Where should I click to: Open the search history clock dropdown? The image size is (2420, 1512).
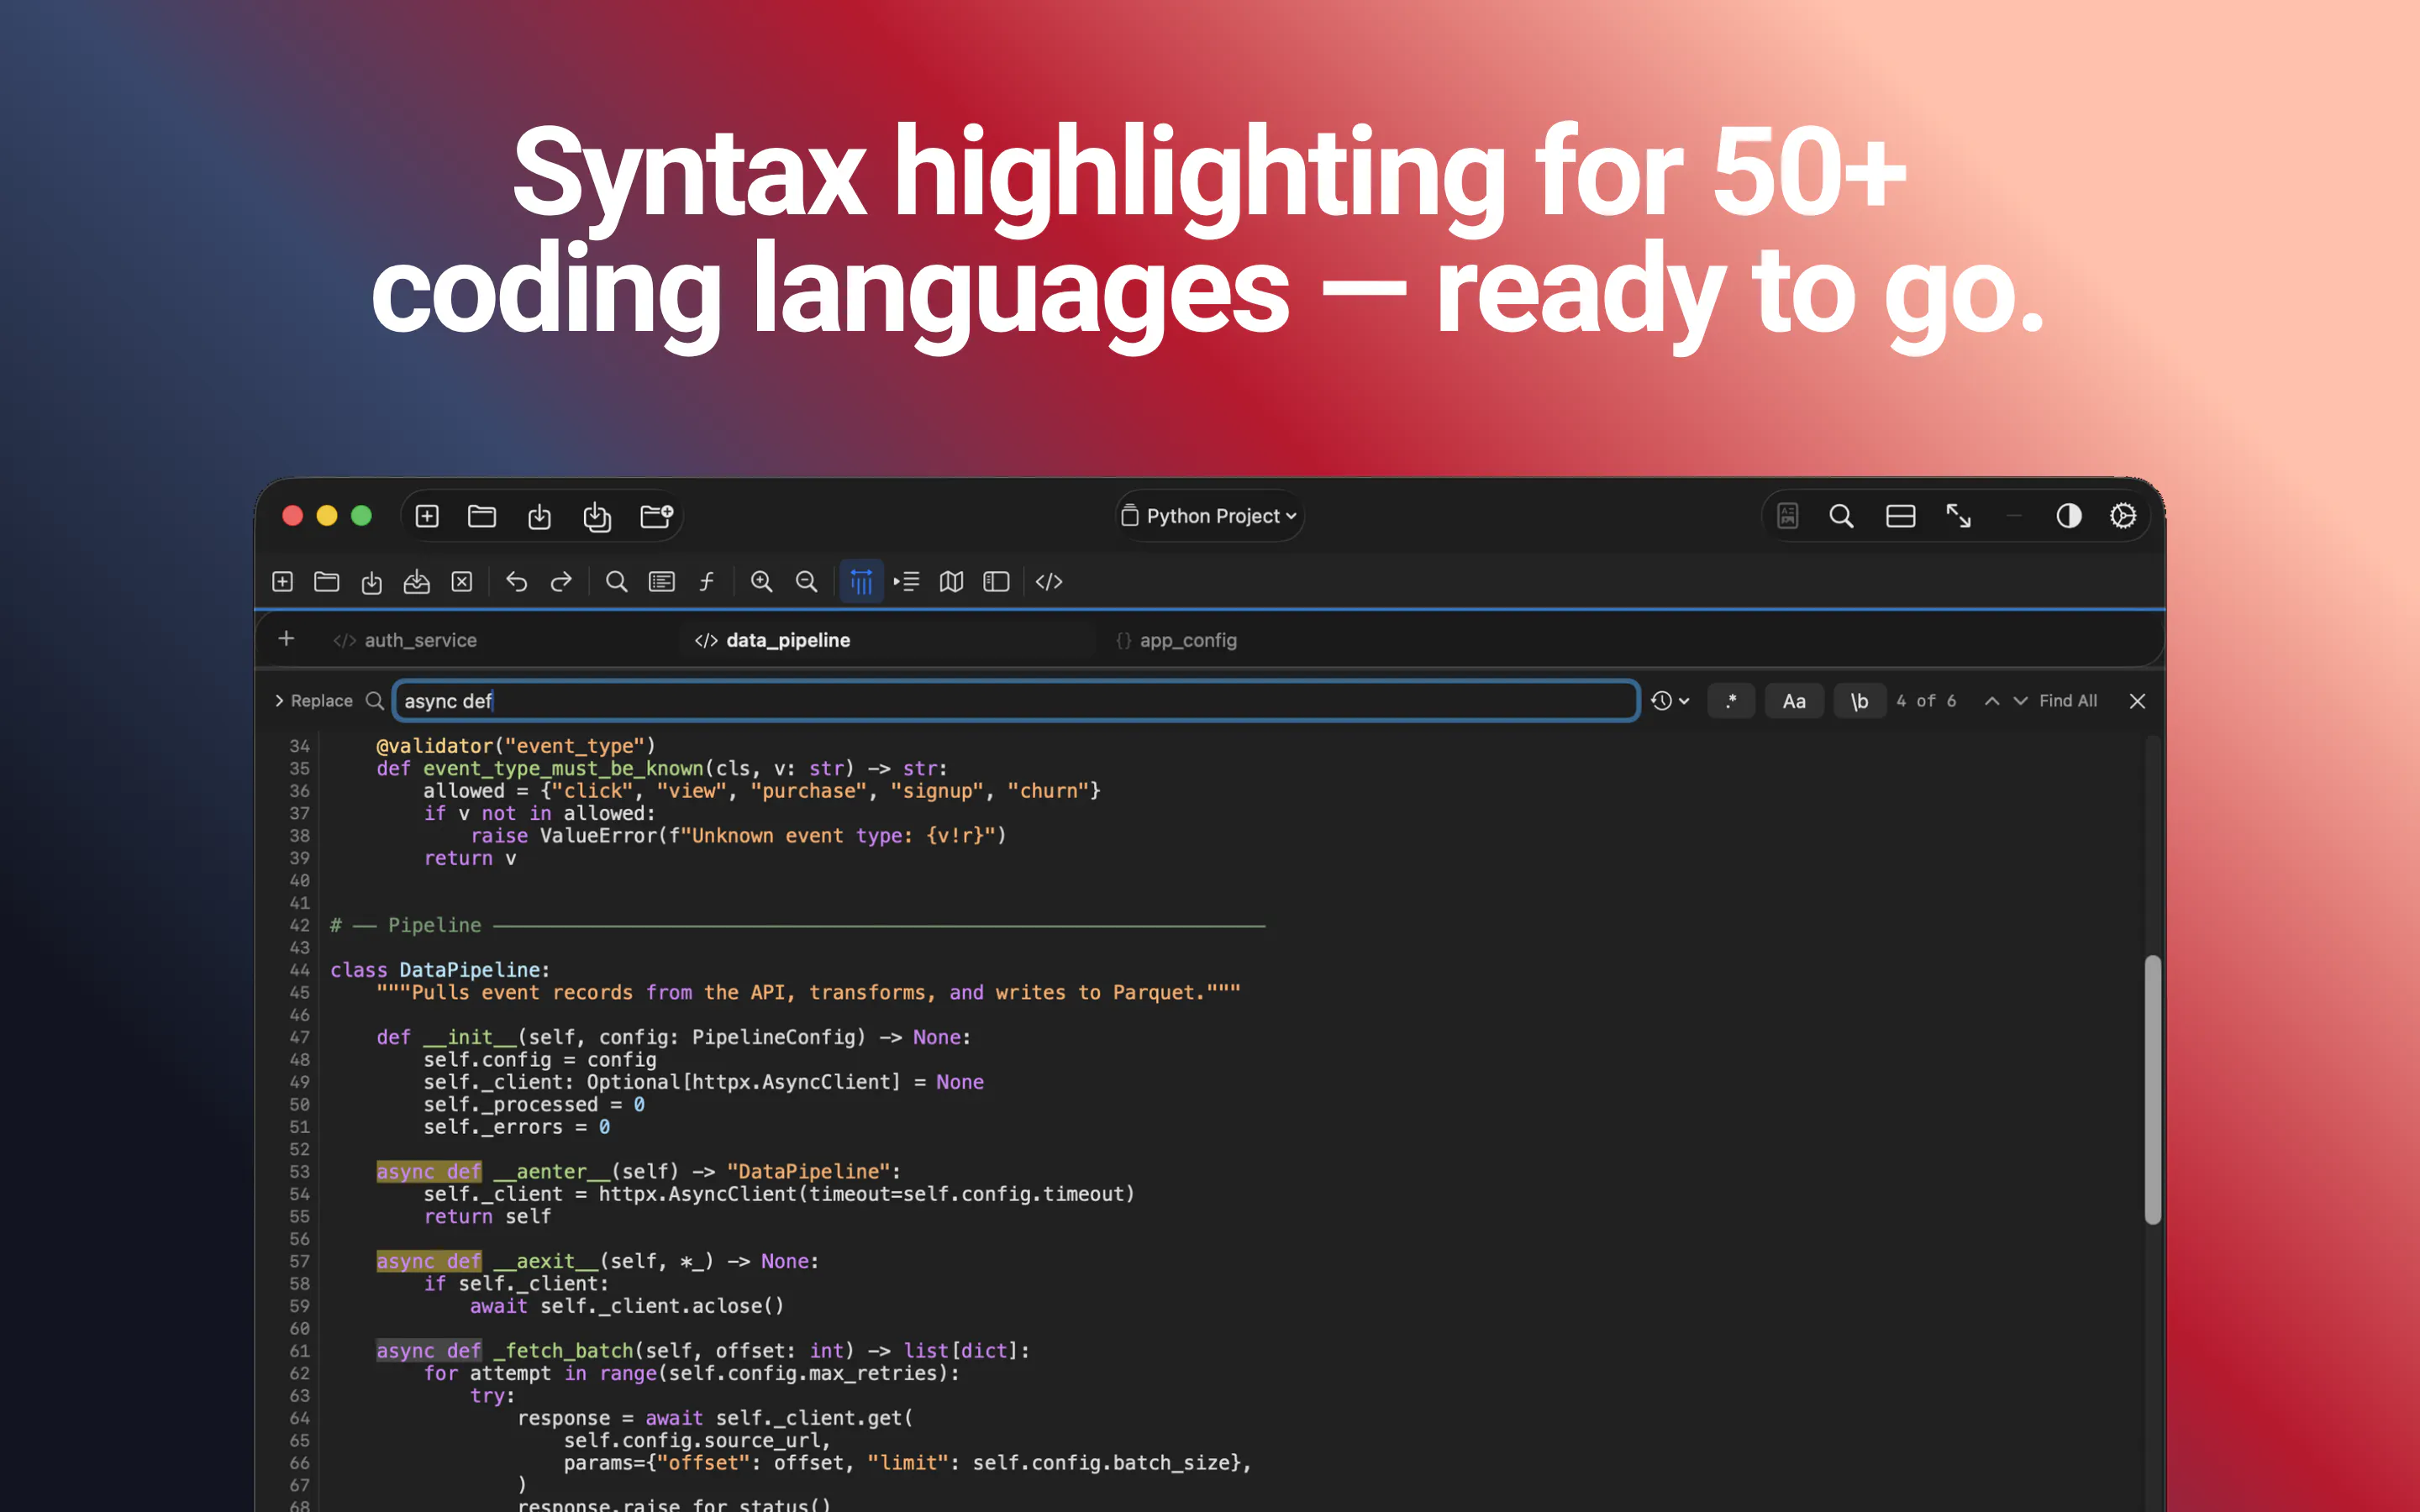point(1669,701)
